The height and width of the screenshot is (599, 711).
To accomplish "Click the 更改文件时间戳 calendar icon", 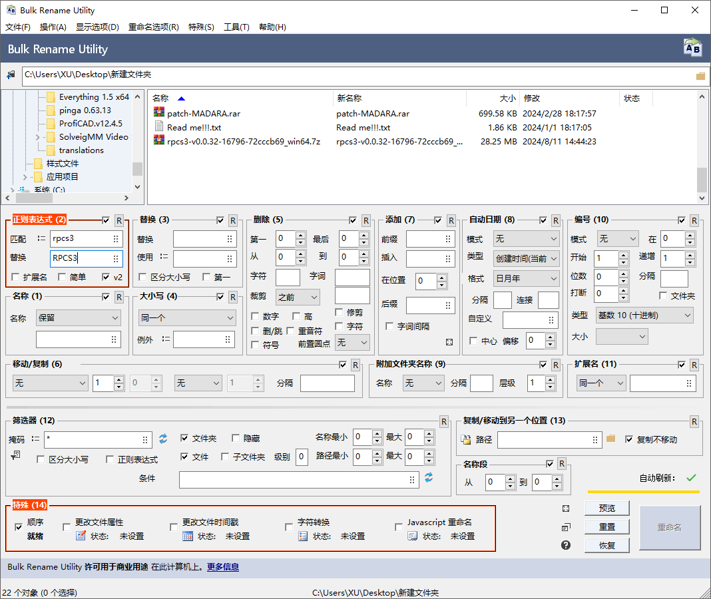I will 188,536.
